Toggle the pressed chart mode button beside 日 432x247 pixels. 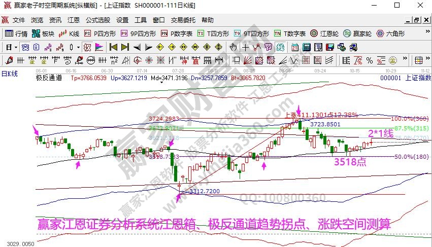[x=25, y=47]
